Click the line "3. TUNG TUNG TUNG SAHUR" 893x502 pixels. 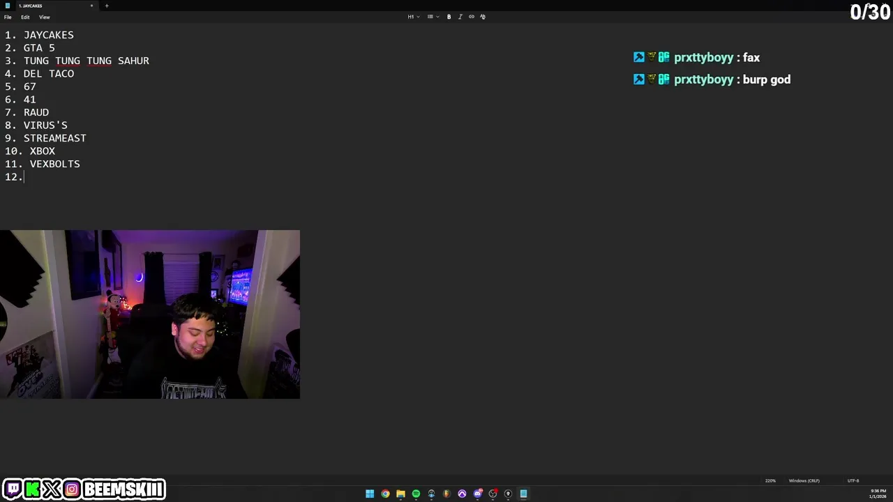click(77, 61)
